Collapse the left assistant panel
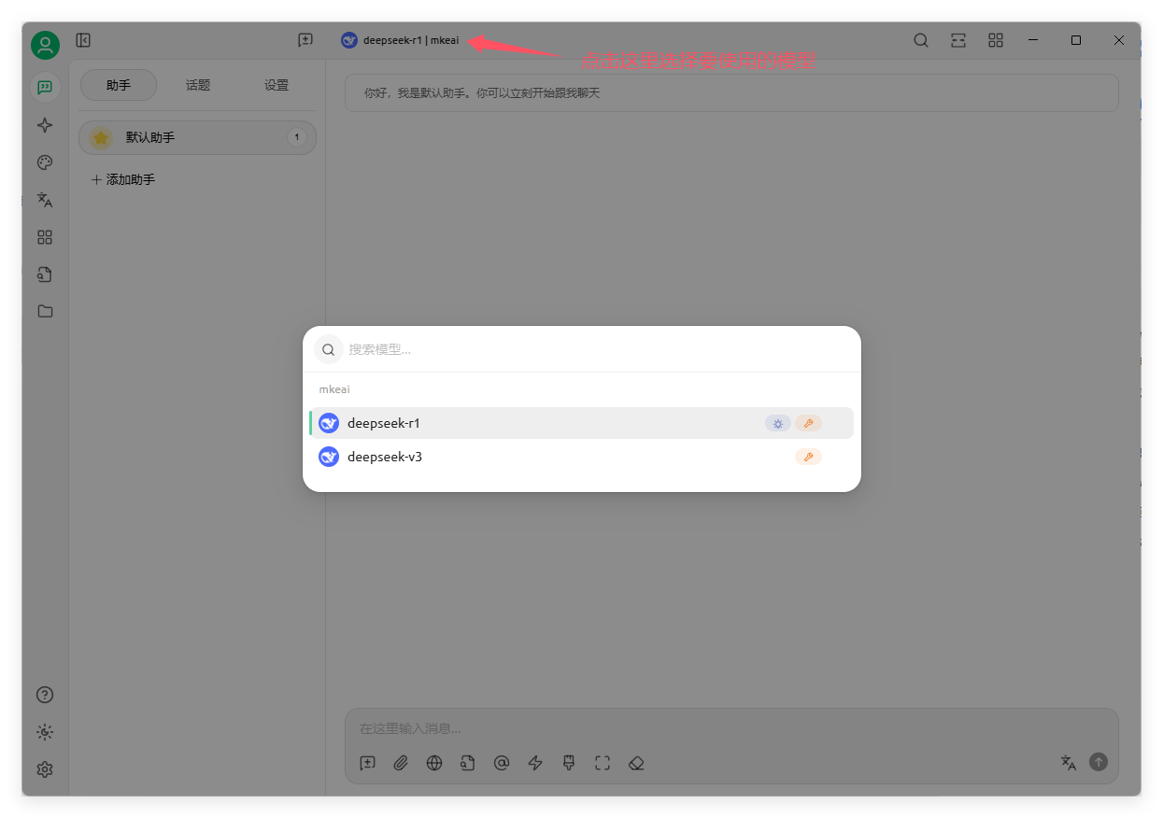Viewport: 1163px width, 818px height. (x=83, y=40)
